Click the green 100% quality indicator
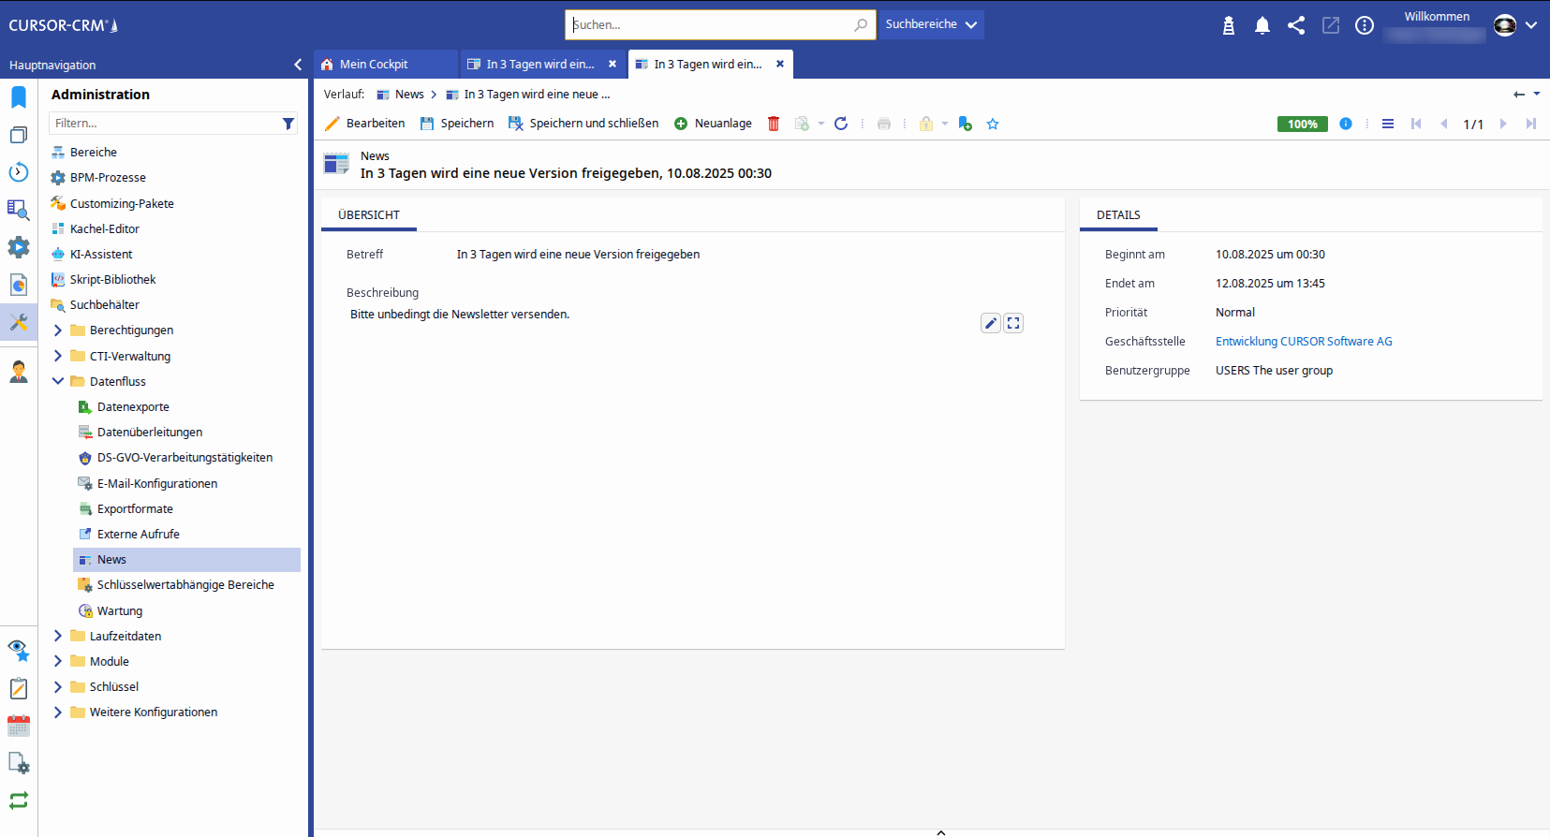Viewport: 1550px width, 837px height. coord(1302,124)
